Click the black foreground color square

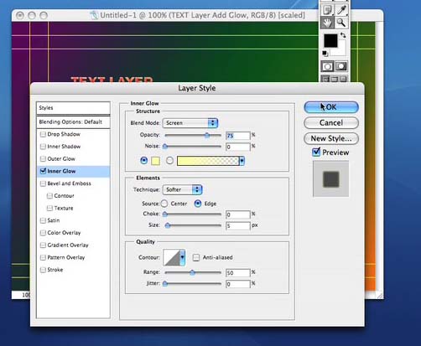[x=330, y=41]
